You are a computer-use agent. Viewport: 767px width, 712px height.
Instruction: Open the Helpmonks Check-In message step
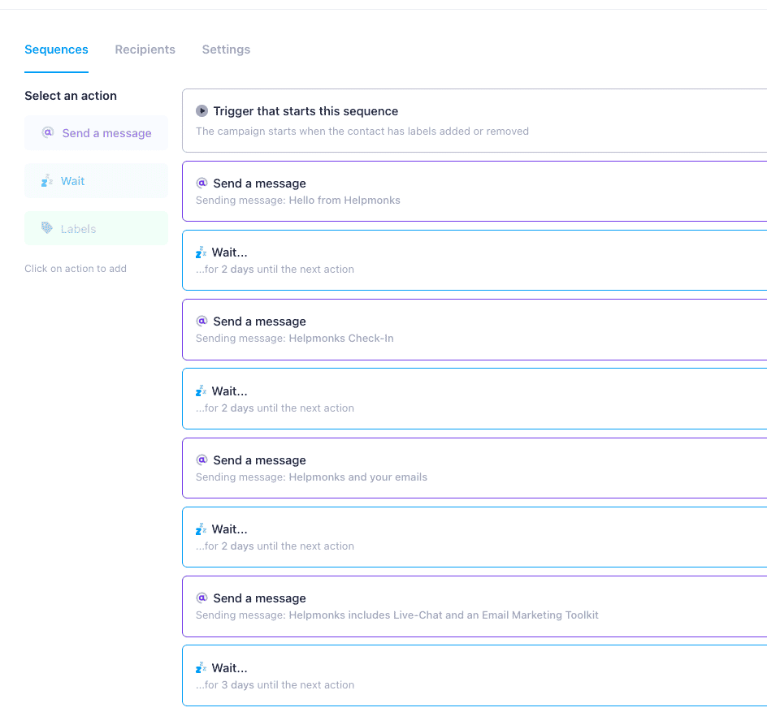[x=474, y=330]
